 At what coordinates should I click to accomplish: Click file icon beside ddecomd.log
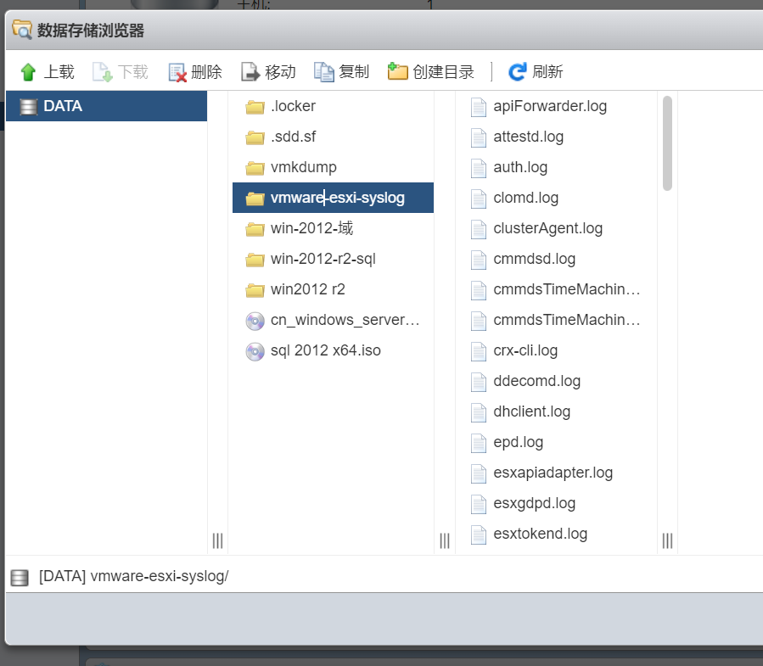479,383
